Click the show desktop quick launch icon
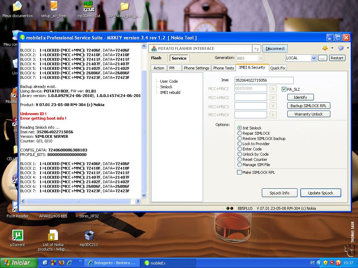This screenshot has height=268, width=358. click(x=45, y=263)
